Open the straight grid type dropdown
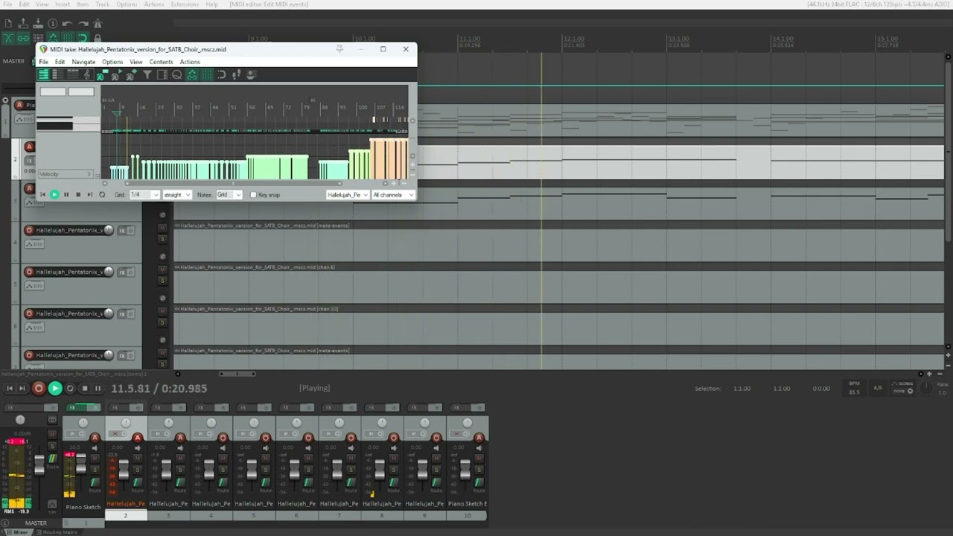This screenshot has width=953, height=536. (x=177, y=195)
